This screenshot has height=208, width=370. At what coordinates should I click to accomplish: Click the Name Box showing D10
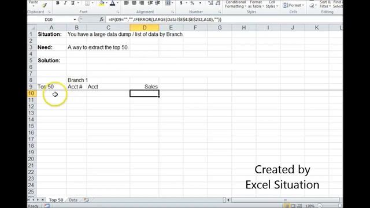pyautogui.click(x=49, y=20)
